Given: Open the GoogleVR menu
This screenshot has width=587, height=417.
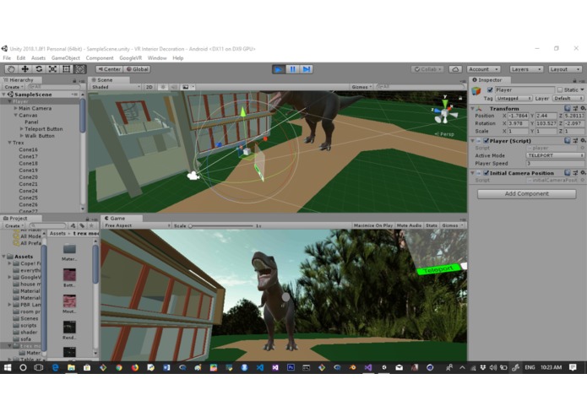Looking at the screenshot, I should coord(131,58).
